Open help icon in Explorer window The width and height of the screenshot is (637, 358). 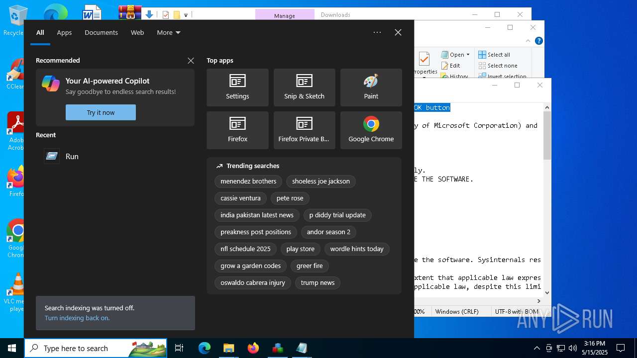538,41
